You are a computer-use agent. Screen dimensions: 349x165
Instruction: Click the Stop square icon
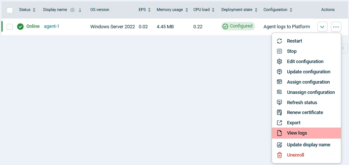tap(279, 51)
